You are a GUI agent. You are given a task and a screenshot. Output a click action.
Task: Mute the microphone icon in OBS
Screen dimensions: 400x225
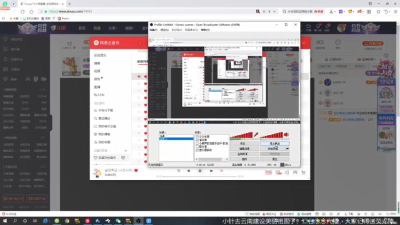[256, 134]
